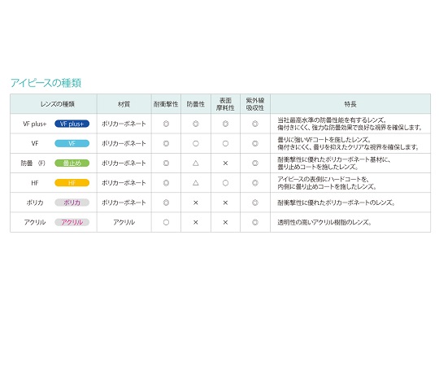The height and width of the screenshot is (366, 439).
Task: Click the dark blue VF plus+ badge
Action: pyautogui.click(x=72, y=124)
